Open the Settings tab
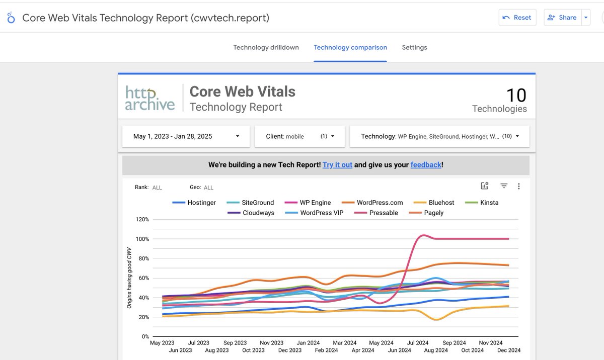This screenshot has width=604, height=360. 414,47
